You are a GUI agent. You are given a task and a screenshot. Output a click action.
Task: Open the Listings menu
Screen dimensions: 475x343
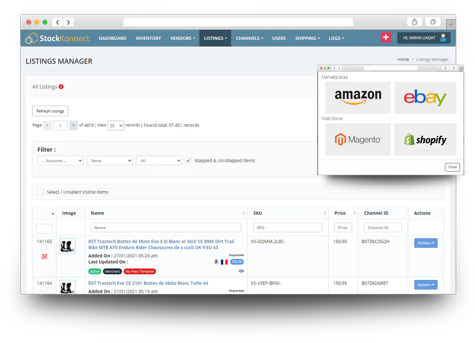click(x=215, y=38)
